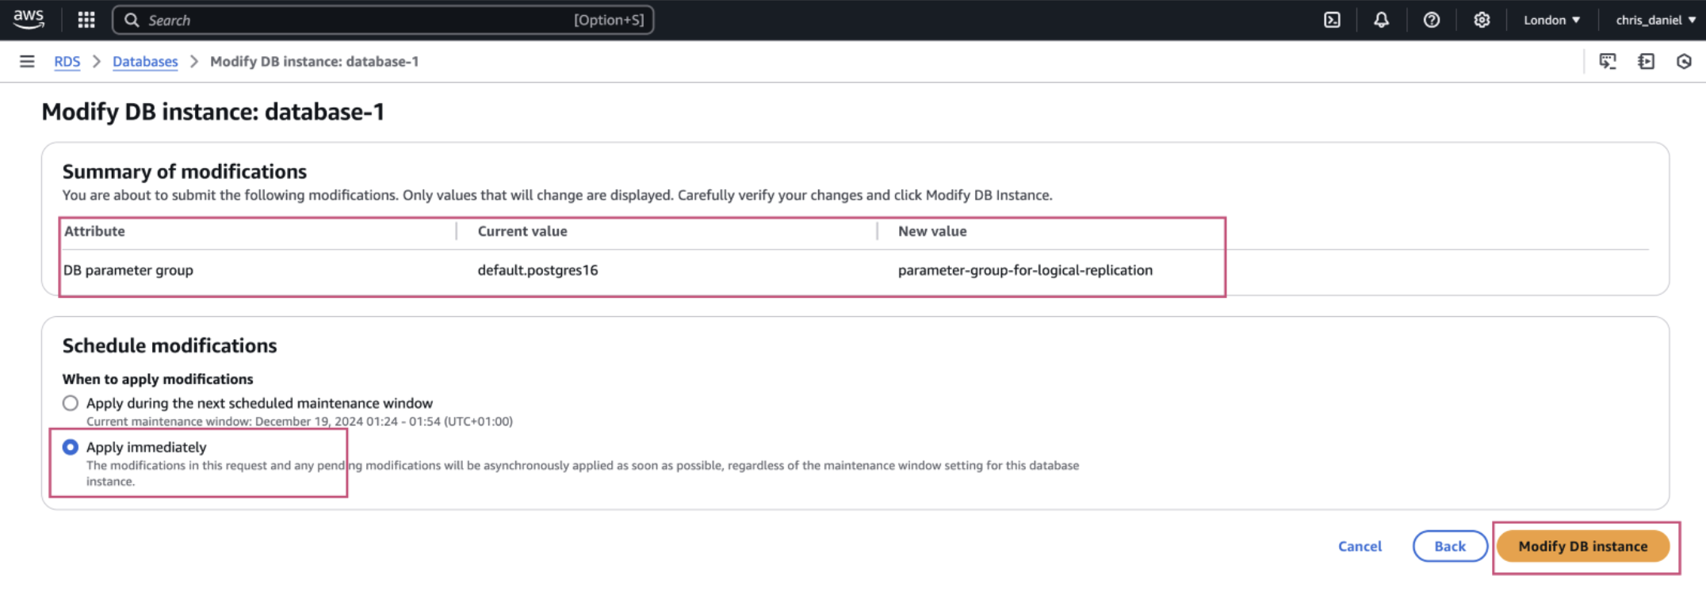
Task: Open the chris_daniel account dropdown
Action: coord(1655,20)
